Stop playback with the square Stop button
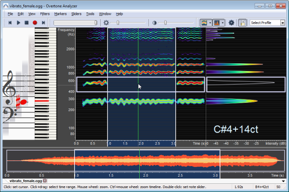The image size is (289, 192). (26, 23)
